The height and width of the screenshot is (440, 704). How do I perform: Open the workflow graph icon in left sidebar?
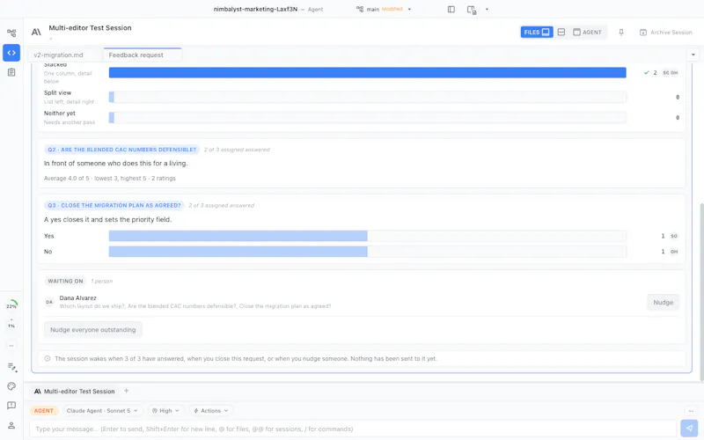11,33
